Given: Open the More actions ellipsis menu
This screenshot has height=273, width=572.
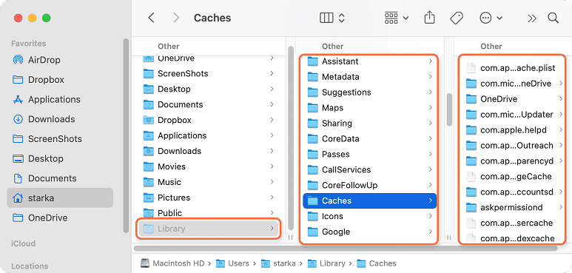Looking at the screenshot, I should click(491, 18).
